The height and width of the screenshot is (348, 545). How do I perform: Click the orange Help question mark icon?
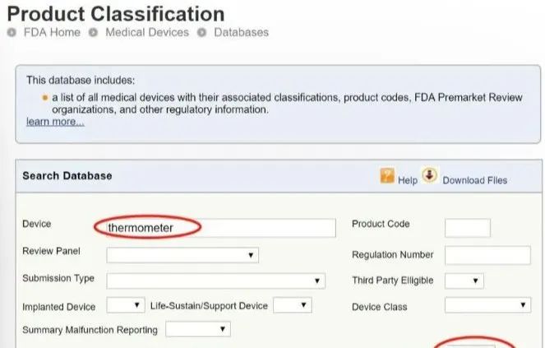(387, 175)
